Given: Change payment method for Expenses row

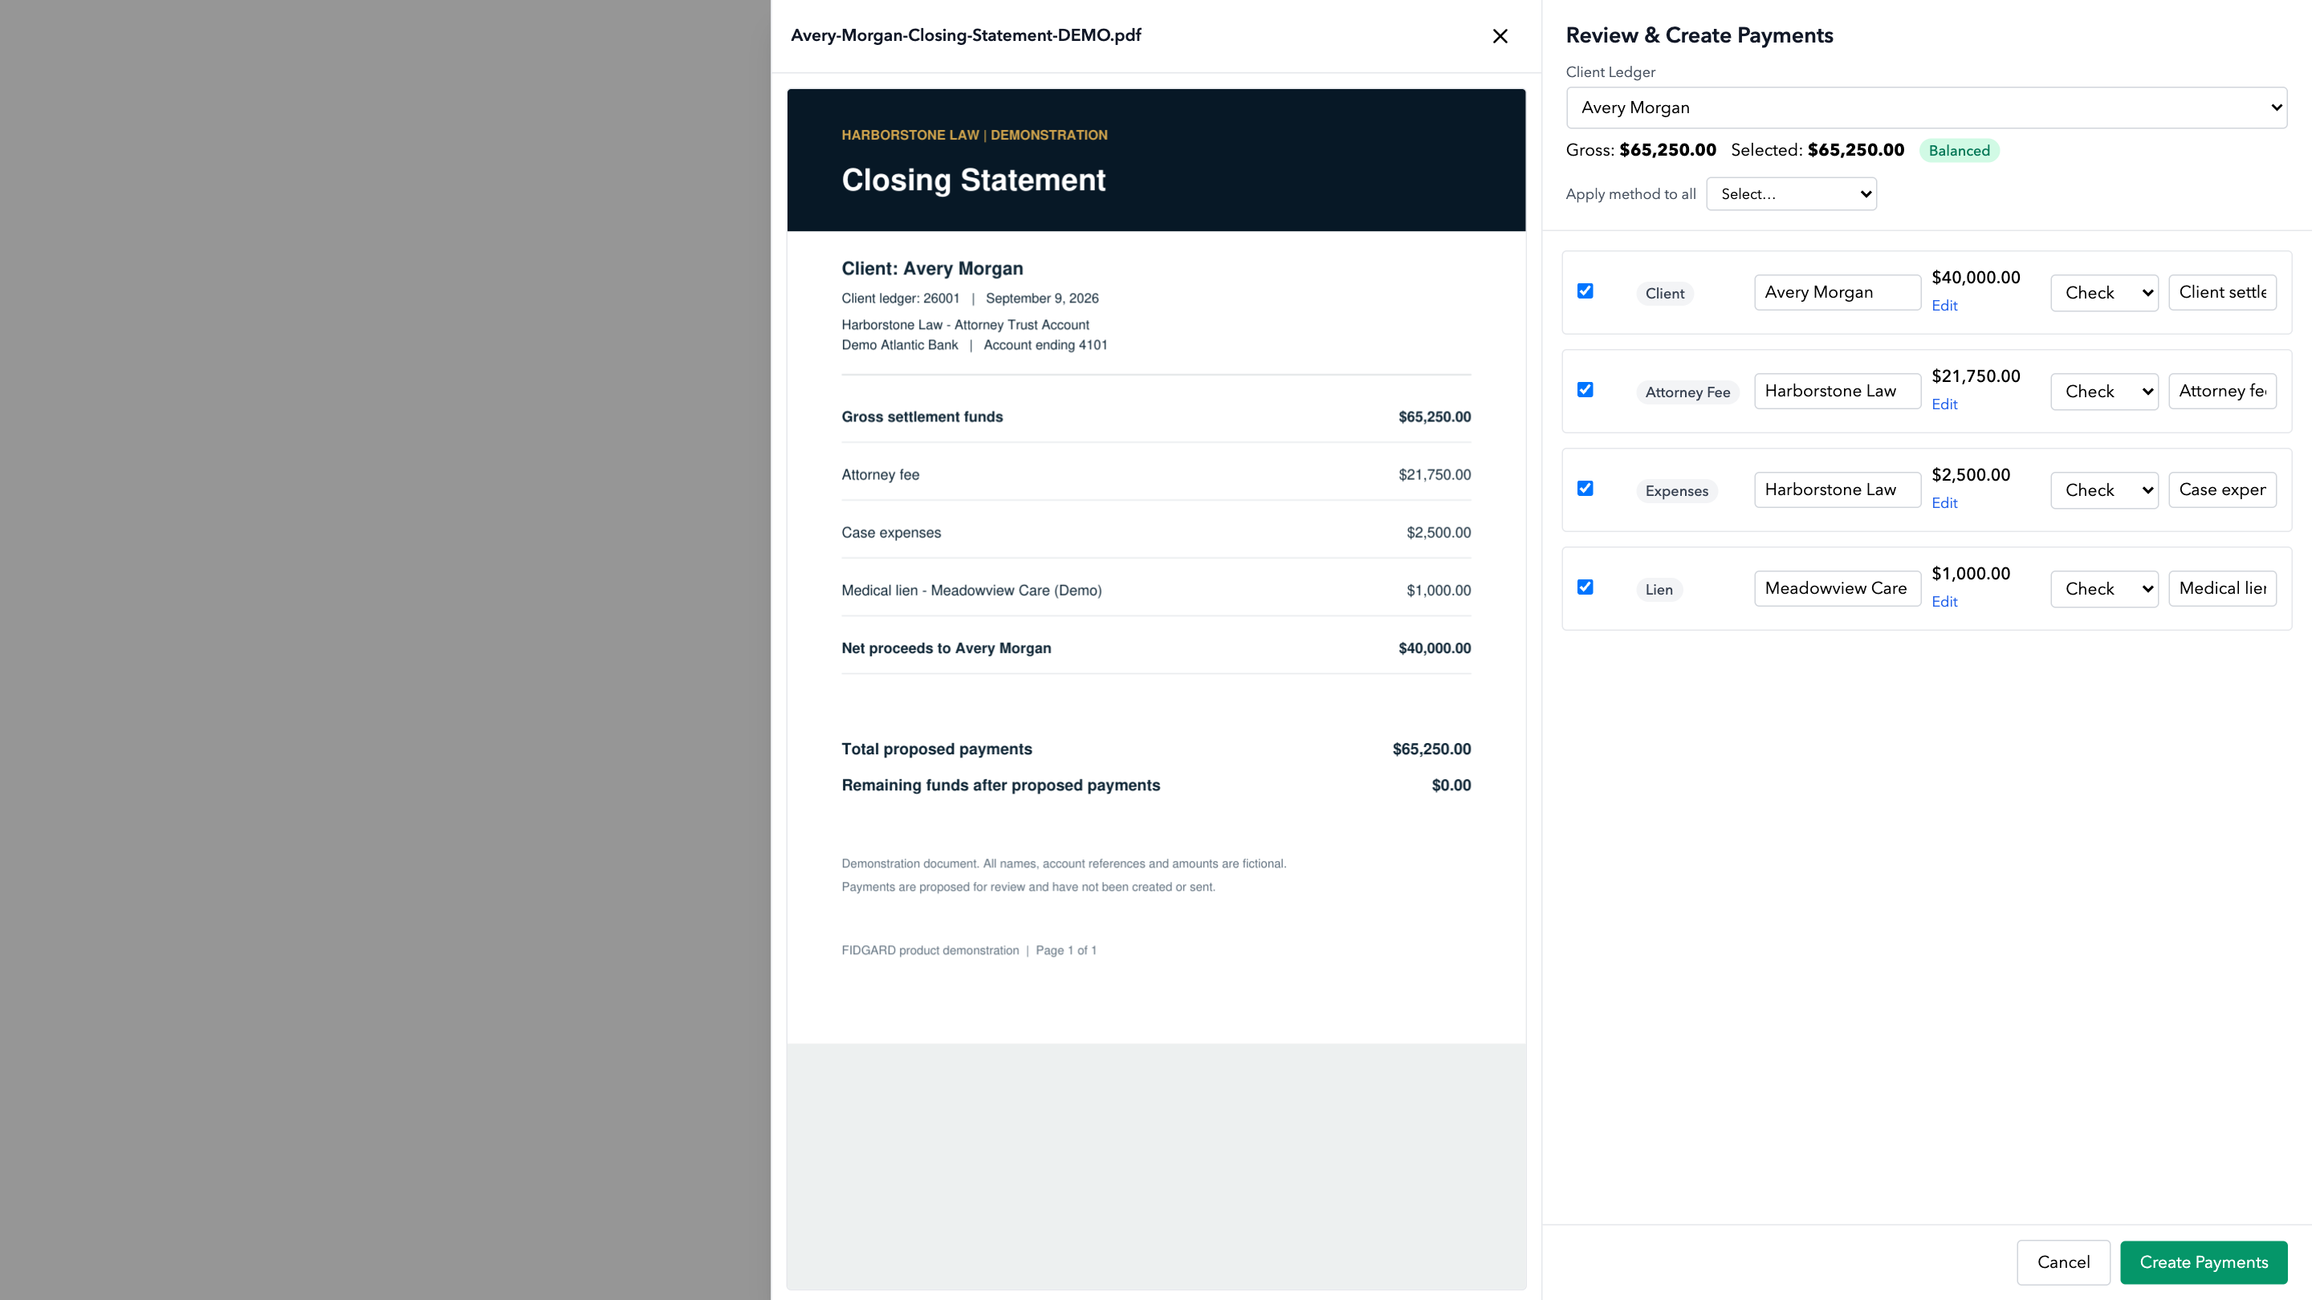Looking at the screenshot, I should (2104, 490).
